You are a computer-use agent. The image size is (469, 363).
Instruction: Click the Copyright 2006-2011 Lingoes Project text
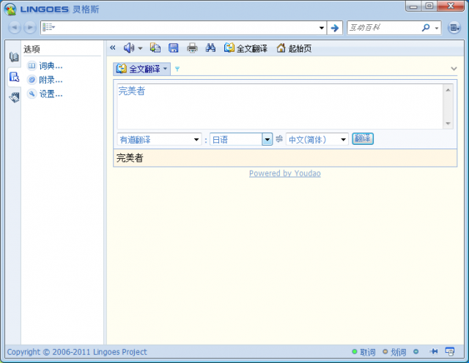[77, 352]
